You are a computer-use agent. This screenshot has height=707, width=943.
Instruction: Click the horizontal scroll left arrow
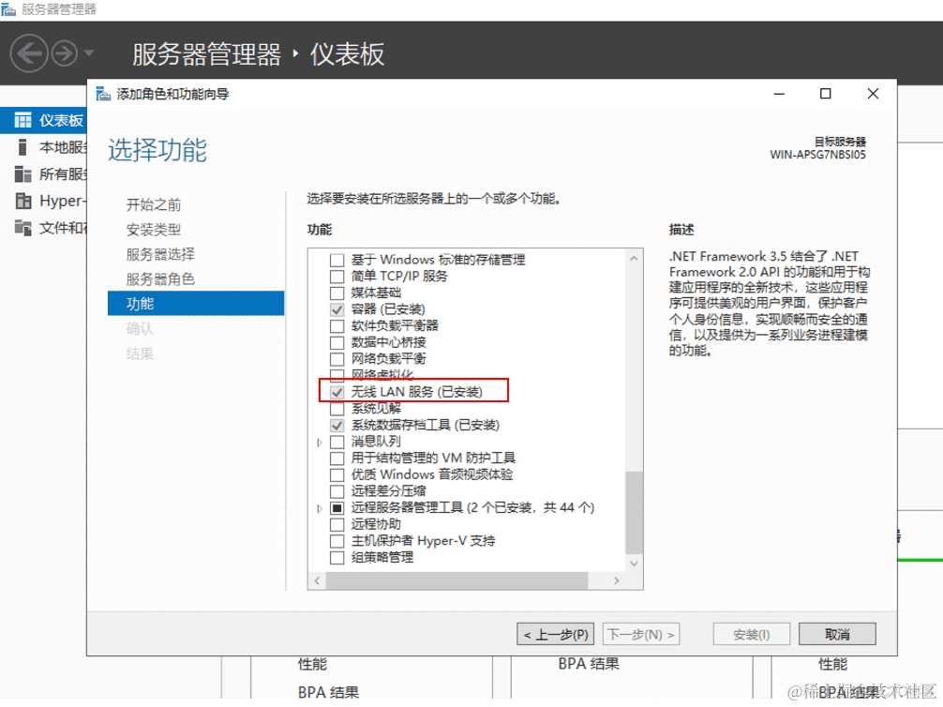(317, 580)
